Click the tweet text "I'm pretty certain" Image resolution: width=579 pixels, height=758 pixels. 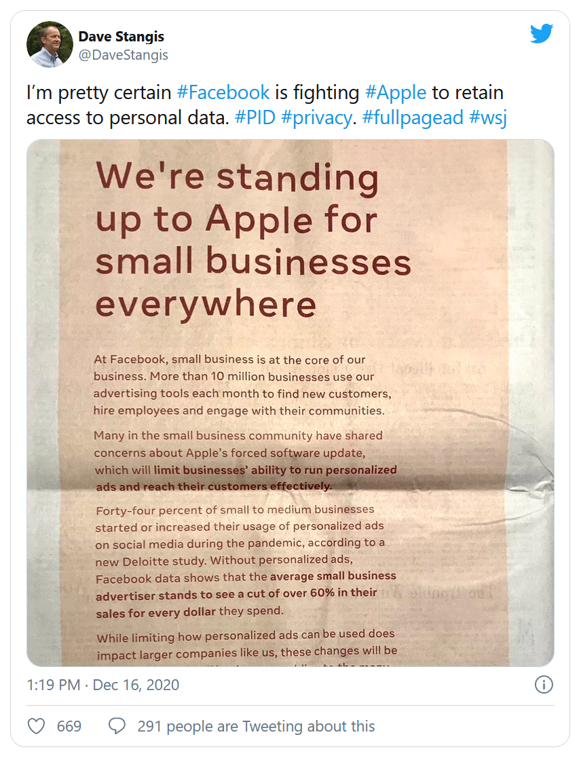pyautogui.click(x=98, y=92)
